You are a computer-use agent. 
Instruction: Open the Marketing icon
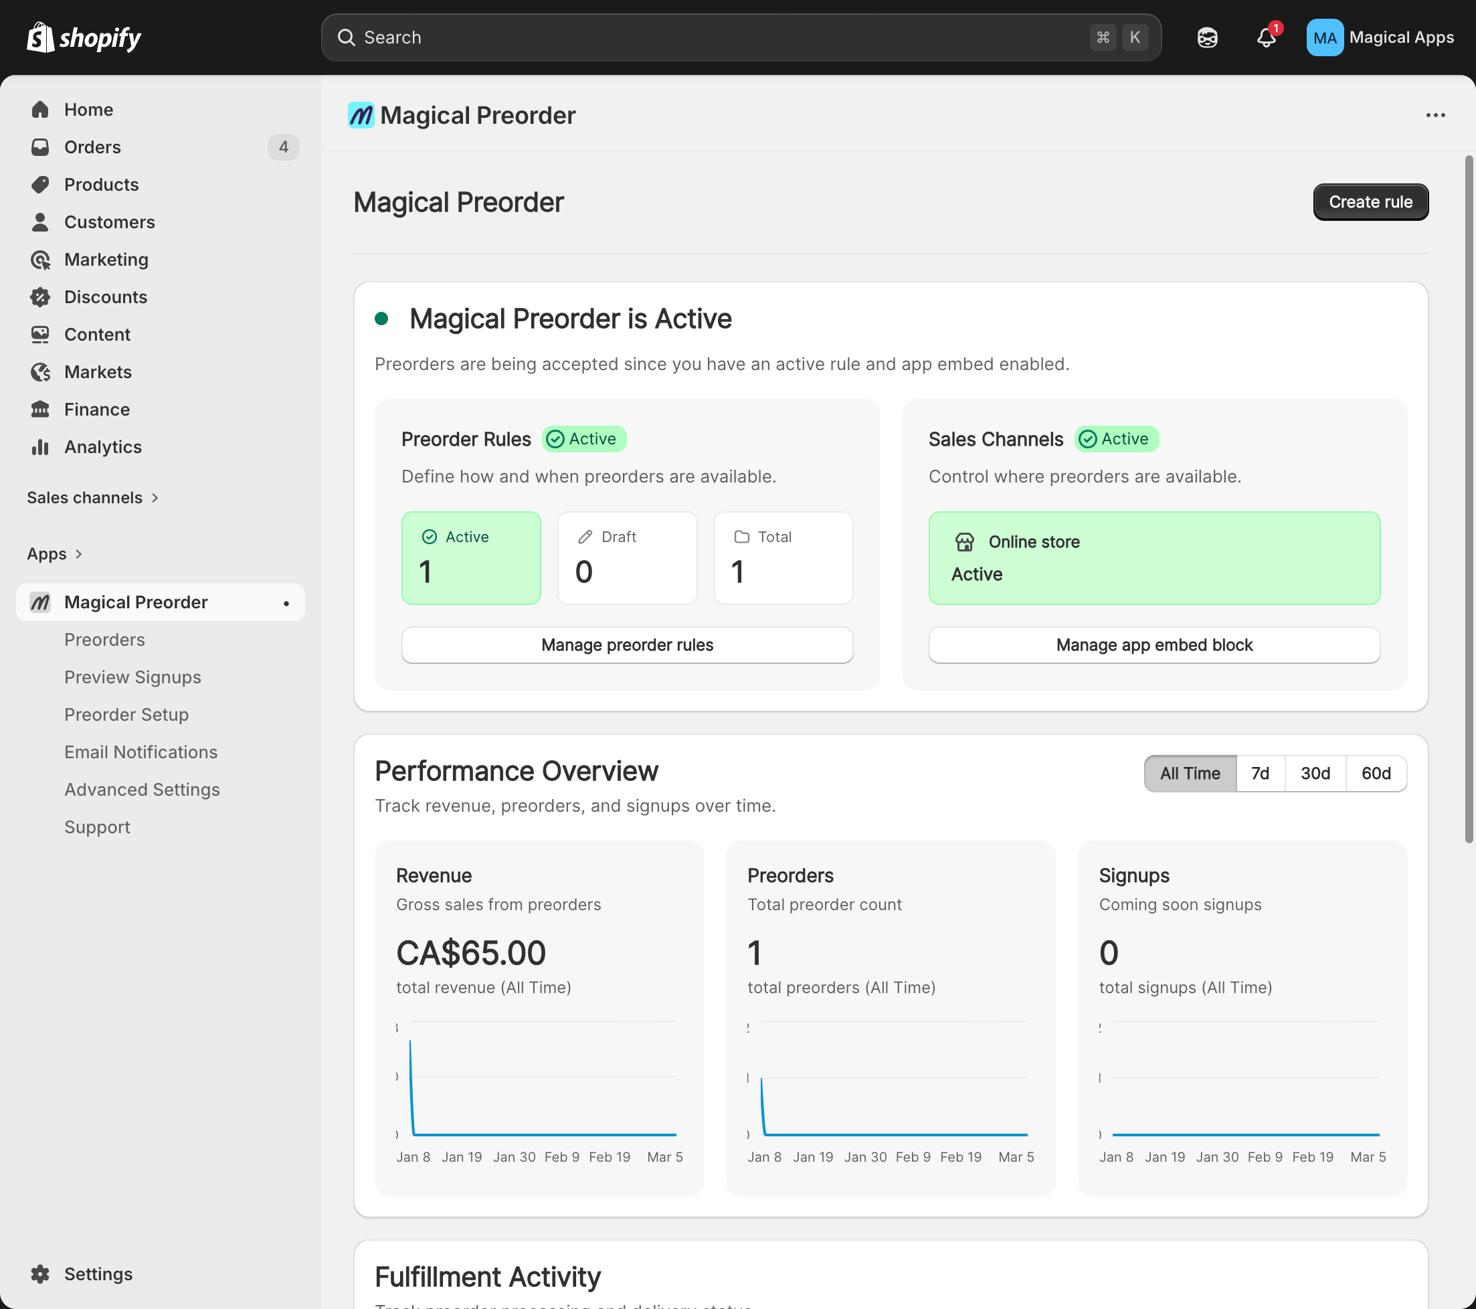[x=40, y=260]
